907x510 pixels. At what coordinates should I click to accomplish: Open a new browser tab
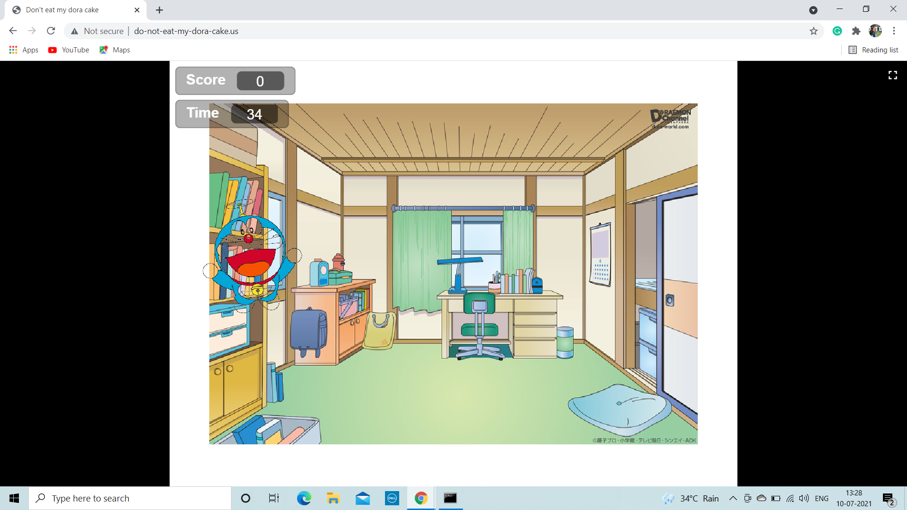[159, 10]
